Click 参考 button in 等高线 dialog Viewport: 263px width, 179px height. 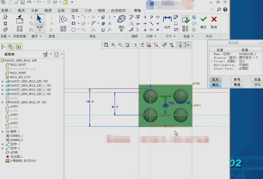[x=237, y=79]
